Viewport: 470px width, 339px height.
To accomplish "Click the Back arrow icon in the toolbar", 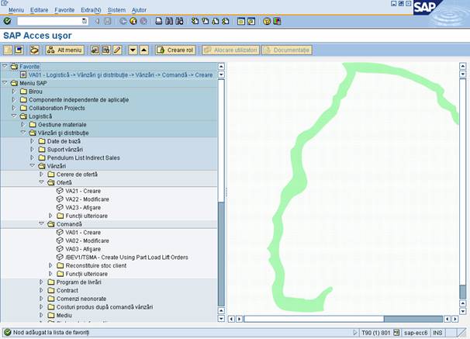I will point(123,21).
